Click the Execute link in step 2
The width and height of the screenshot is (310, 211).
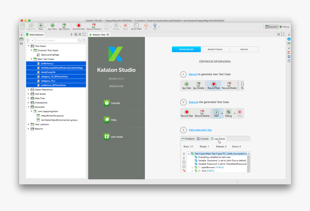pyautogui.click(x=193, y=102)
